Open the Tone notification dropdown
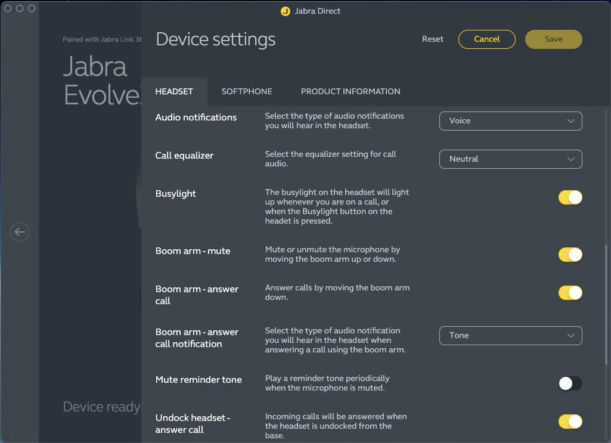This screenshot has width=611, height=443. coord(510,336)
